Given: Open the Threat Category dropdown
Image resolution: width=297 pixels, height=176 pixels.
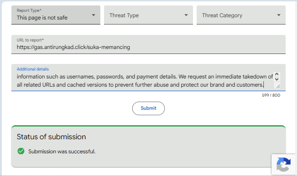Looking at the screenshot, I should point(241,15).
